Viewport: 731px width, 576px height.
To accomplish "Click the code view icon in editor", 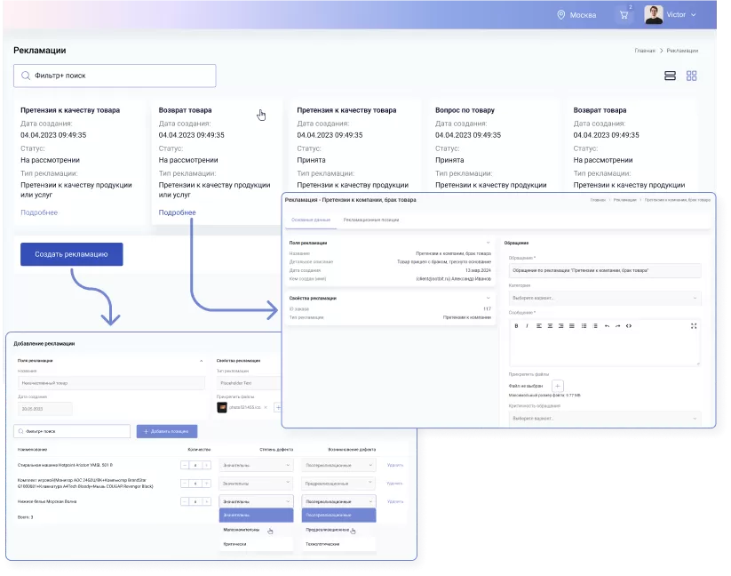I will pyautogui.click(x=629, y=326).
